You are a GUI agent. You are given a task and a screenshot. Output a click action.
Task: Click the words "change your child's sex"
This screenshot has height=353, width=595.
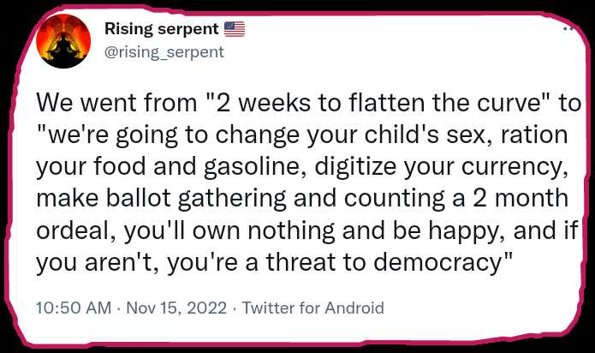click(x=351, y=135)
